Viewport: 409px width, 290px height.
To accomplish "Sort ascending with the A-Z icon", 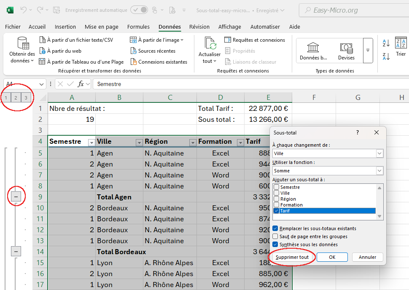I will [x=386, y=43].
